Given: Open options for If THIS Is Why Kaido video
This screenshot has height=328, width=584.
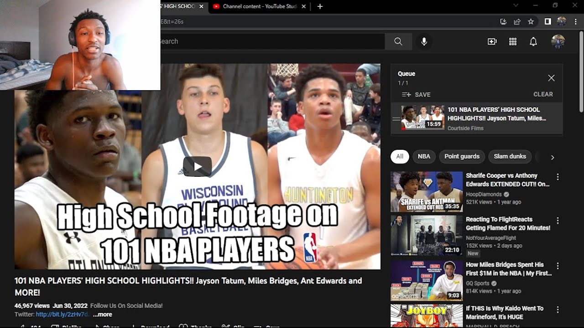Looking at the screenshot, I should [x=558, y=310].
